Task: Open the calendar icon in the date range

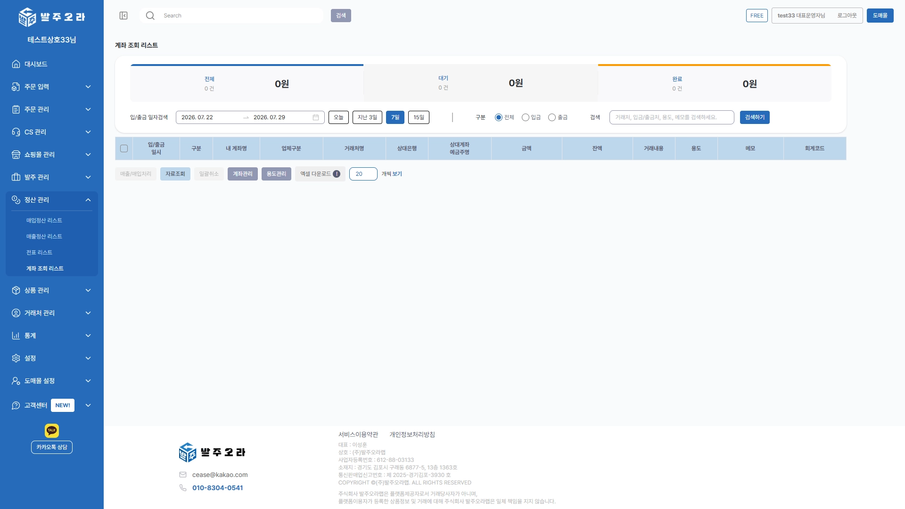Action: tap(316, 117)
